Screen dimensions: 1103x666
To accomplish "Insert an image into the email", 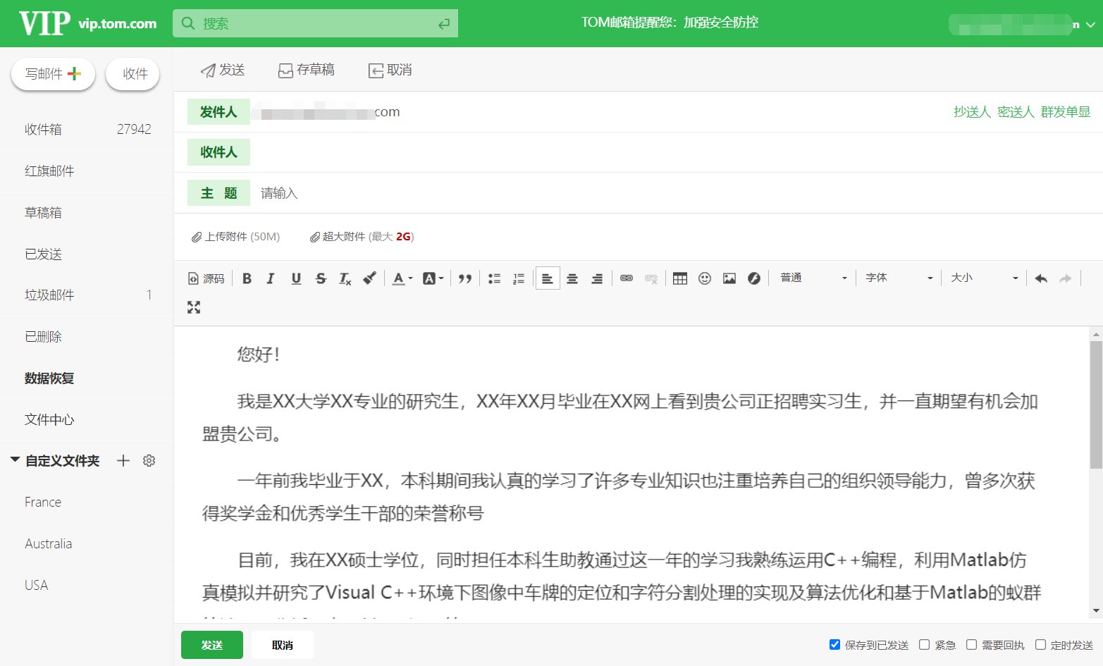I will tap(729, 278).
